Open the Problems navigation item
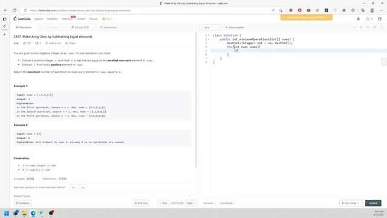The width and height of the screenshot is (387, 218). coord(53,19)
